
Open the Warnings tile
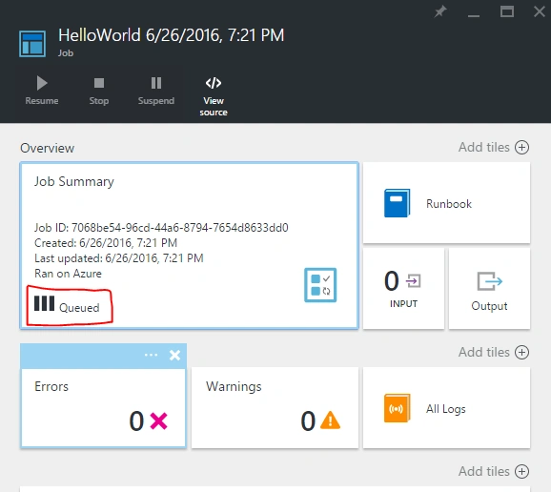click(275, 408)
